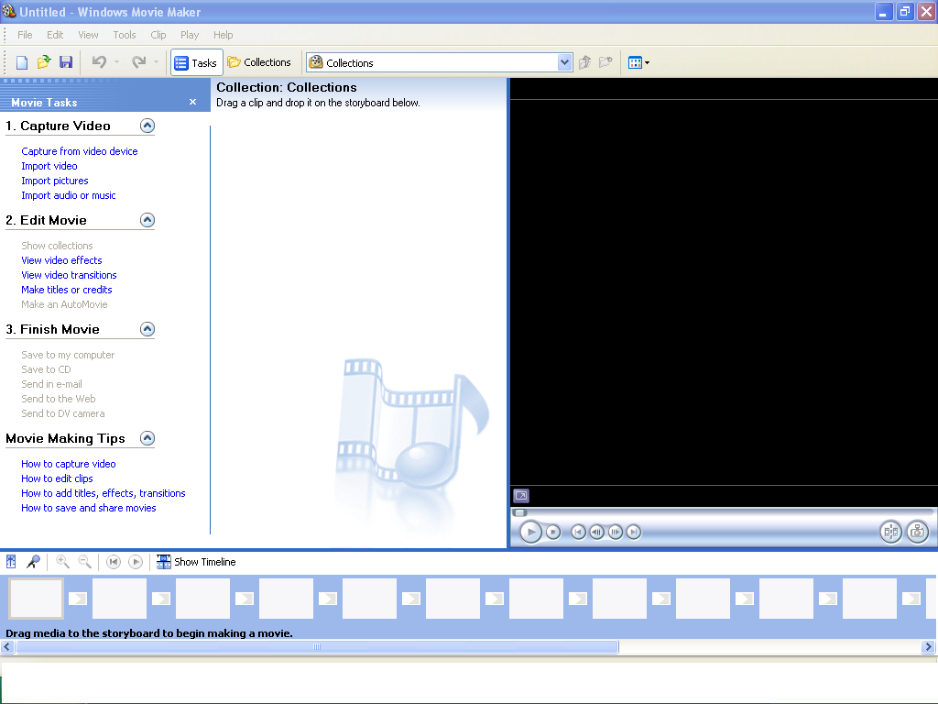The height and width of the screenshot is (704, 938).
Task: Collapse the Movie Making Tips section
Action: click(147, 438)
